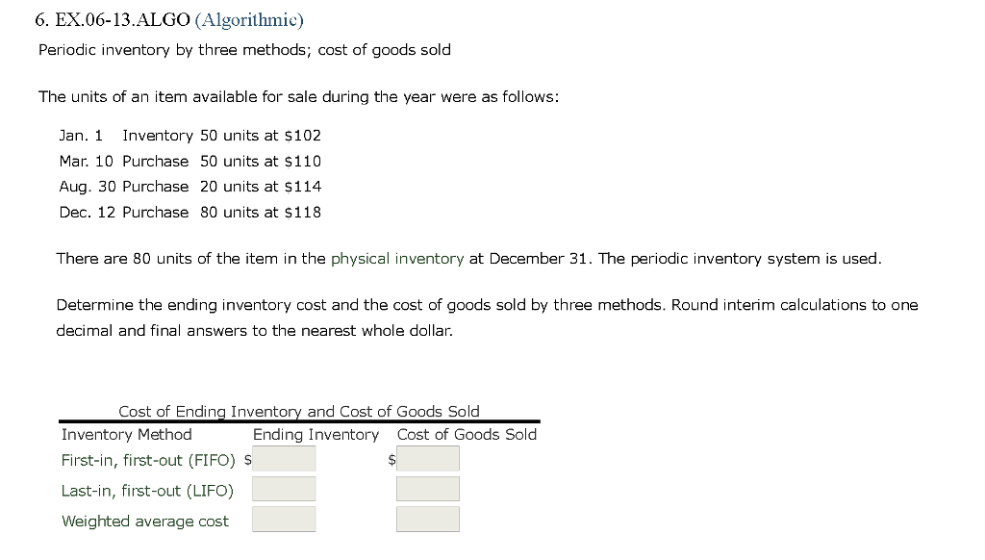
Task: Click the dollar sign beside FIFO ending inventory
Action: pyautogui.click(x=247, y=460)
